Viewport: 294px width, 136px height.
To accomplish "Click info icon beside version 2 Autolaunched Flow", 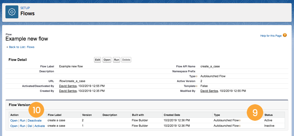I will click(x=240, y=121).
